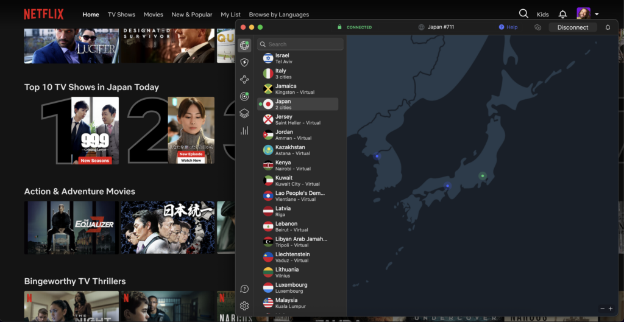Click the pause connection icon beside Disconnect
This screenshot has height=322, width=624.
(x=537, y=27)
